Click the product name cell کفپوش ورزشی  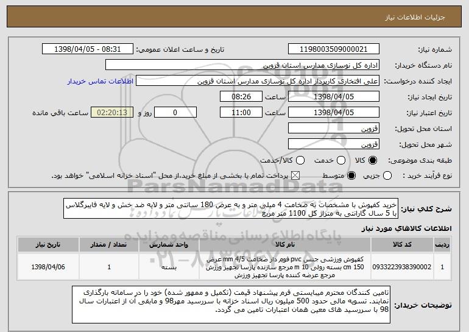tap(285, 267)
